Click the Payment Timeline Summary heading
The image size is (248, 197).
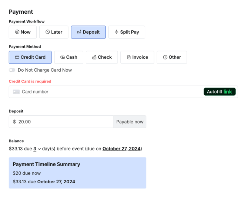coord(46,164)
